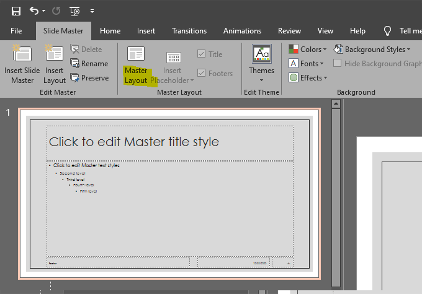Click the Save icon in title bar

pos(16,11)
